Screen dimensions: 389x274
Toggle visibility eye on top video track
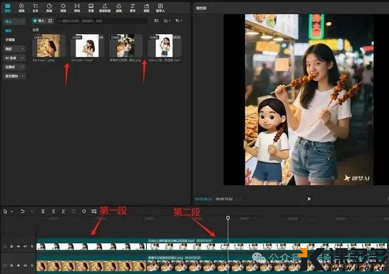pos(18,246)
